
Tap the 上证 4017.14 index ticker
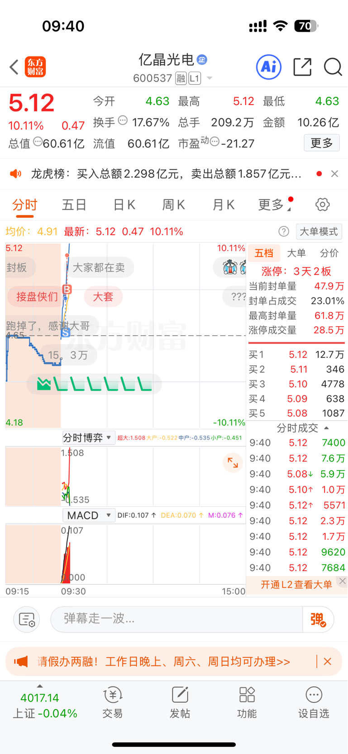pyautogui.click(x=44, y=706)
